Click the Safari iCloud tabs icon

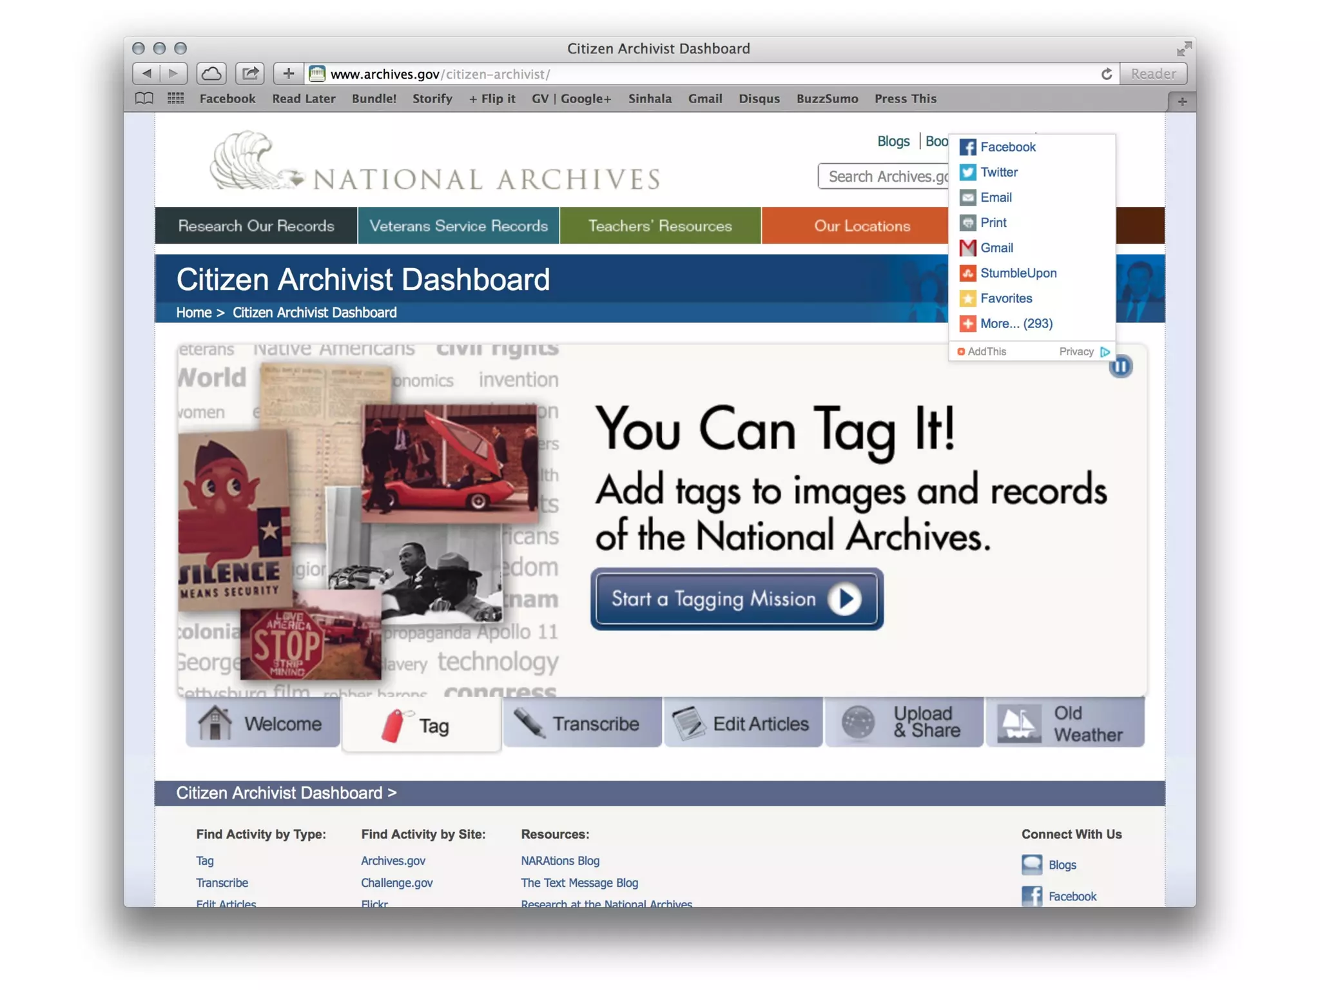point(211,73)
